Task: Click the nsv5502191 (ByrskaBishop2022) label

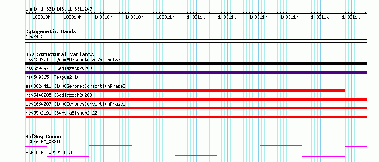Action: [x=63, y=113]
